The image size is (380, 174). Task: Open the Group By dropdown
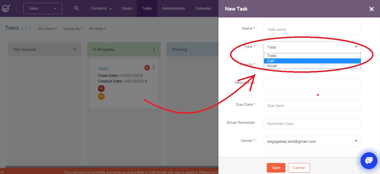pos(73,29)
